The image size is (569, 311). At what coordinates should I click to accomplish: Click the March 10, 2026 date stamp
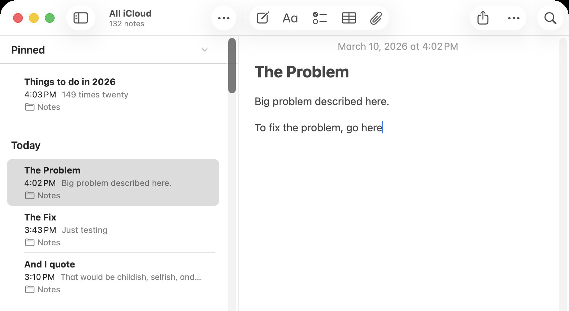398,47
